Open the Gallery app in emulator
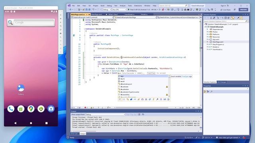 21,89
